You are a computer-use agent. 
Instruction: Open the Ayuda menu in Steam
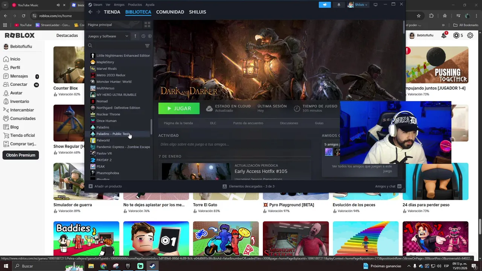coord(150,5)
